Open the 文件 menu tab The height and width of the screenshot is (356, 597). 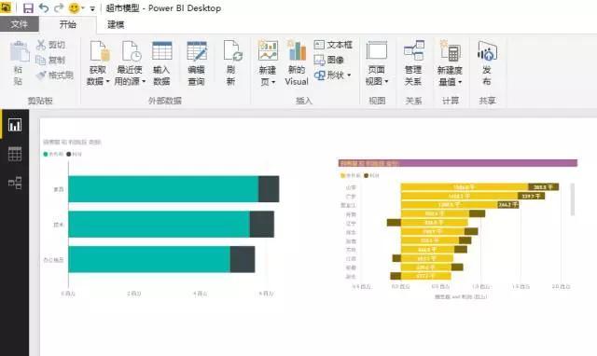click(19, 24)
